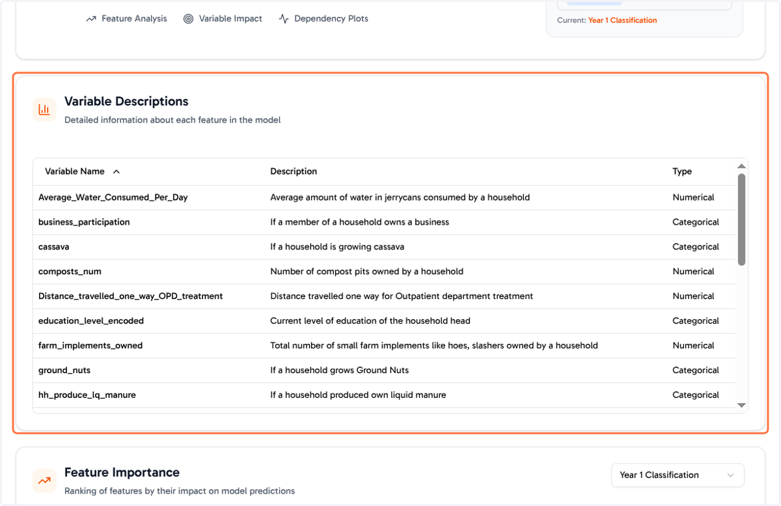The height and width of the screenshot is (506, 781).
Task: Click the Variable Descriptions bar chart icon
Action: (44, 109)
